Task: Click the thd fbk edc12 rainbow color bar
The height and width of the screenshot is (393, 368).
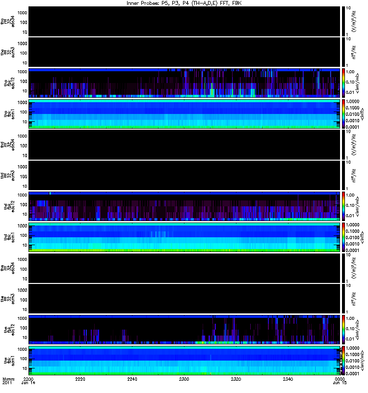Action: 343,206
